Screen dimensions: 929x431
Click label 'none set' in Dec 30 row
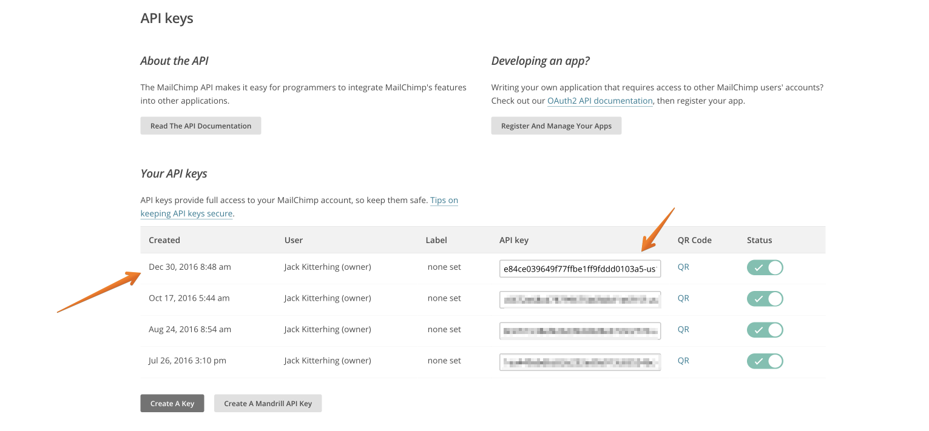click(x=444, y=267)
